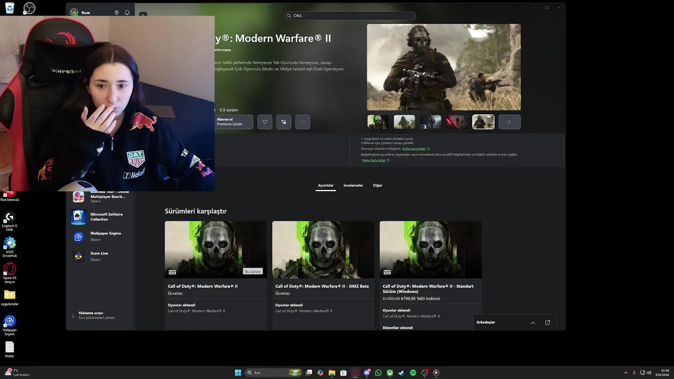This screenshot has height=379, width=674.
Task: Select the second soldier screenshot thumbnail
Action: click(404, 122)
